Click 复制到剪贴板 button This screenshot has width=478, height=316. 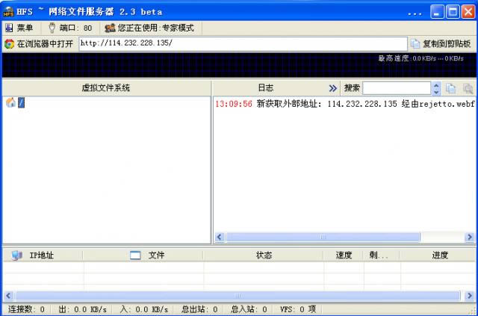[x=441, y=44]
